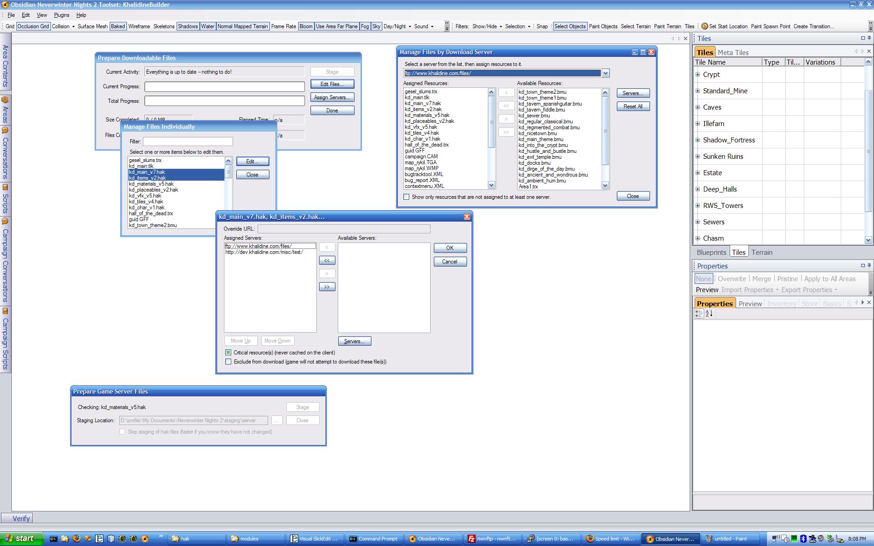Select kd_materials_v5.hak in Manage Files Individually
Viewport: 874px width, 546px height.
pos(151,184)
